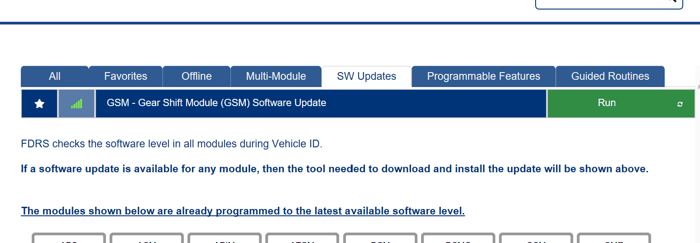Switch to the Guided Routines tab
Image resolution: width=700 pixels, height=243 pixels.
click(610, 76)
